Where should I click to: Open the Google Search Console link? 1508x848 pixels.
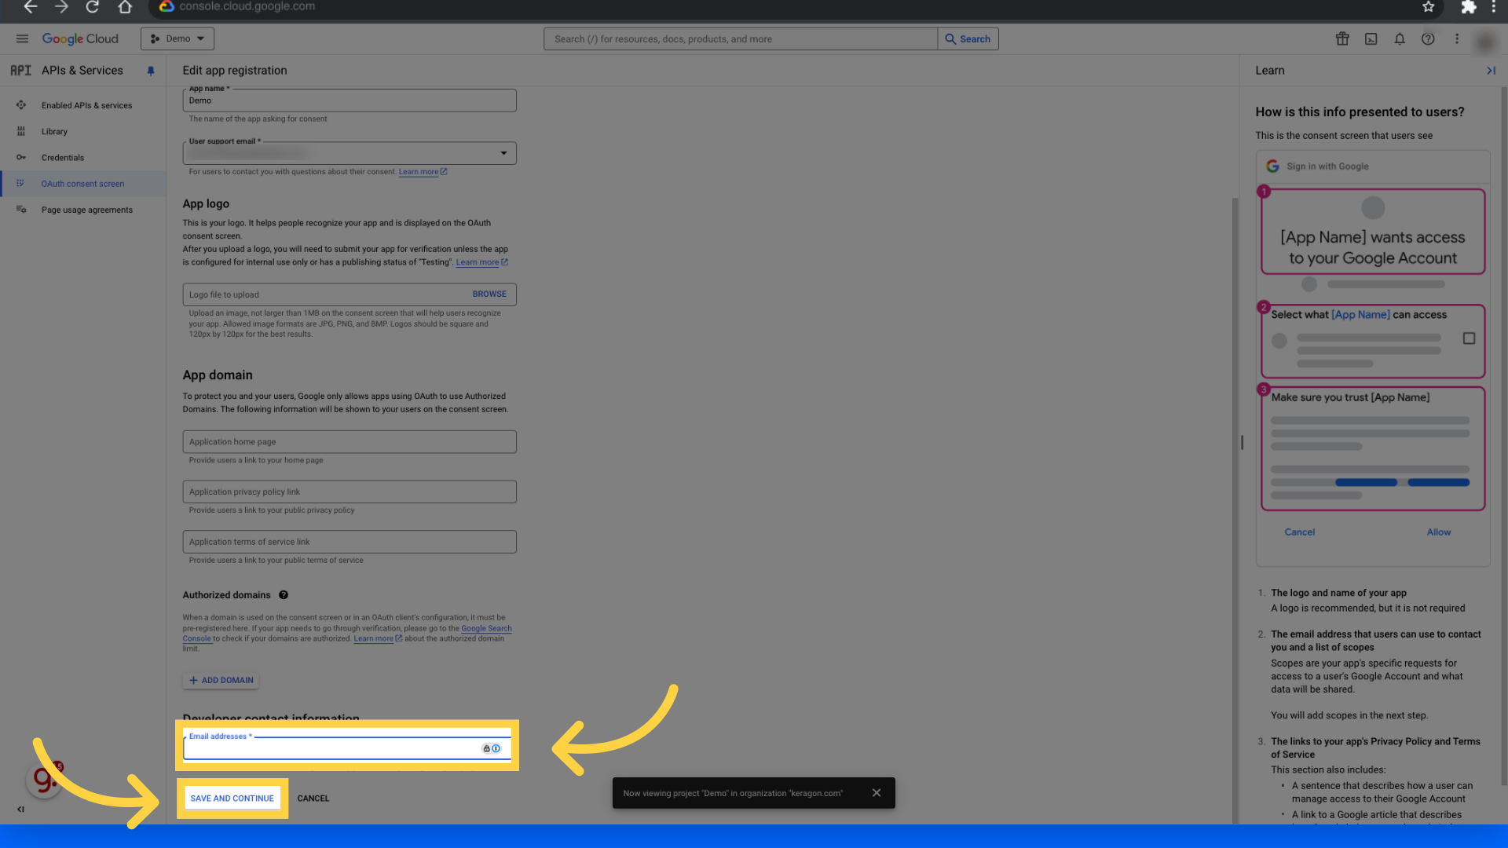click(x=486, y=628)
